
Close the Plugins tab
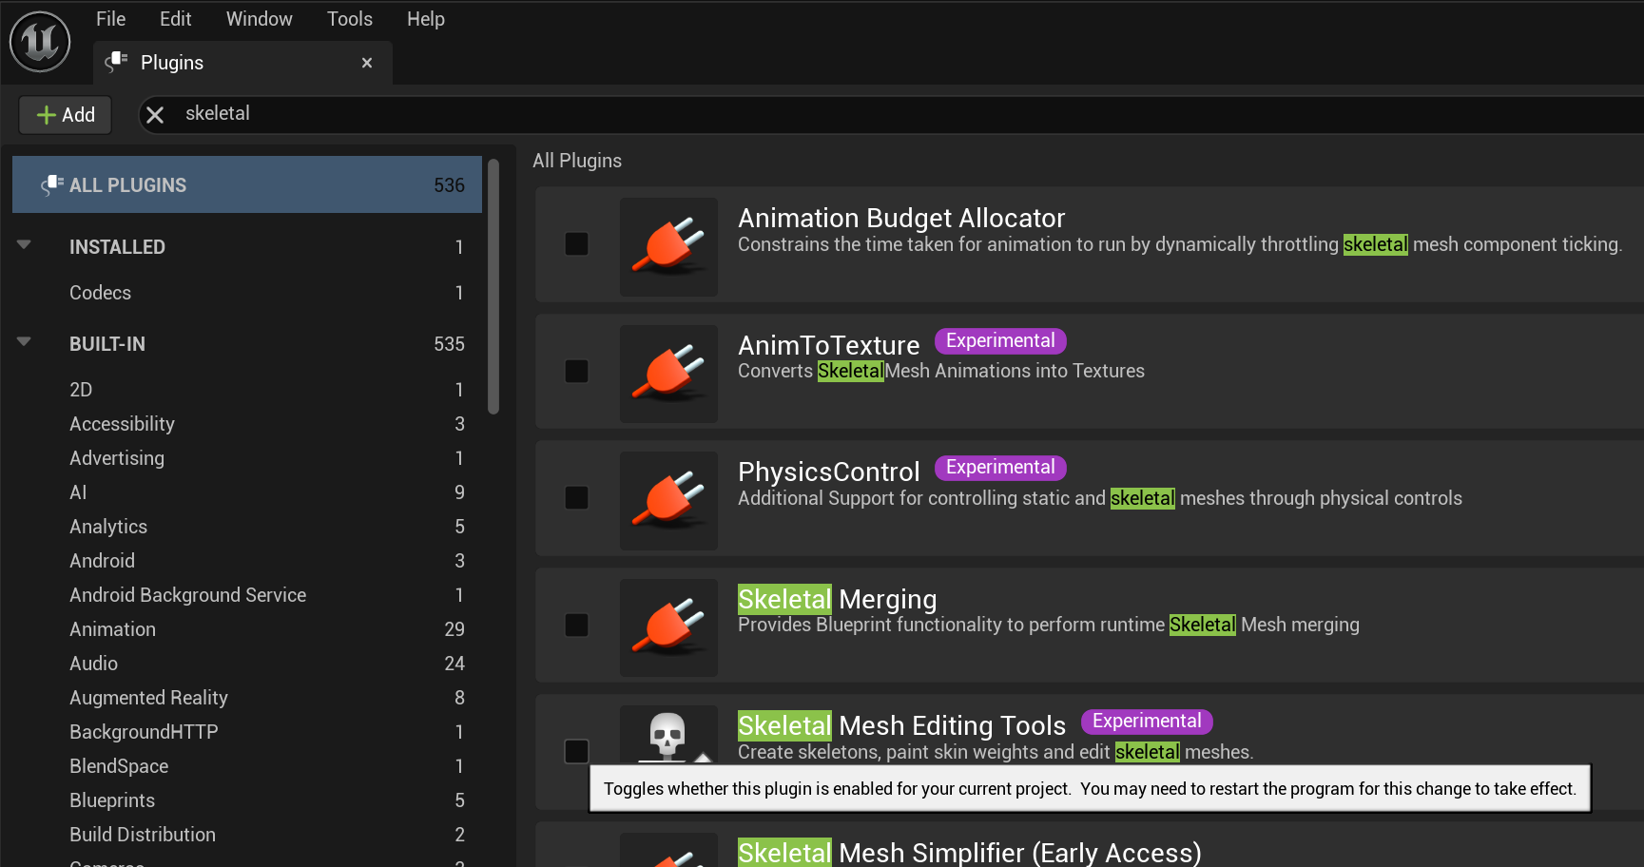pos(367,63)
